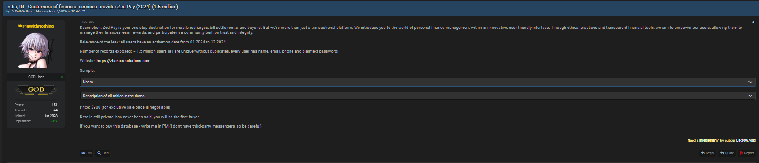Click the Quote double-arrow button
This screenshot has height=163, width=759.
click(727, 153)
